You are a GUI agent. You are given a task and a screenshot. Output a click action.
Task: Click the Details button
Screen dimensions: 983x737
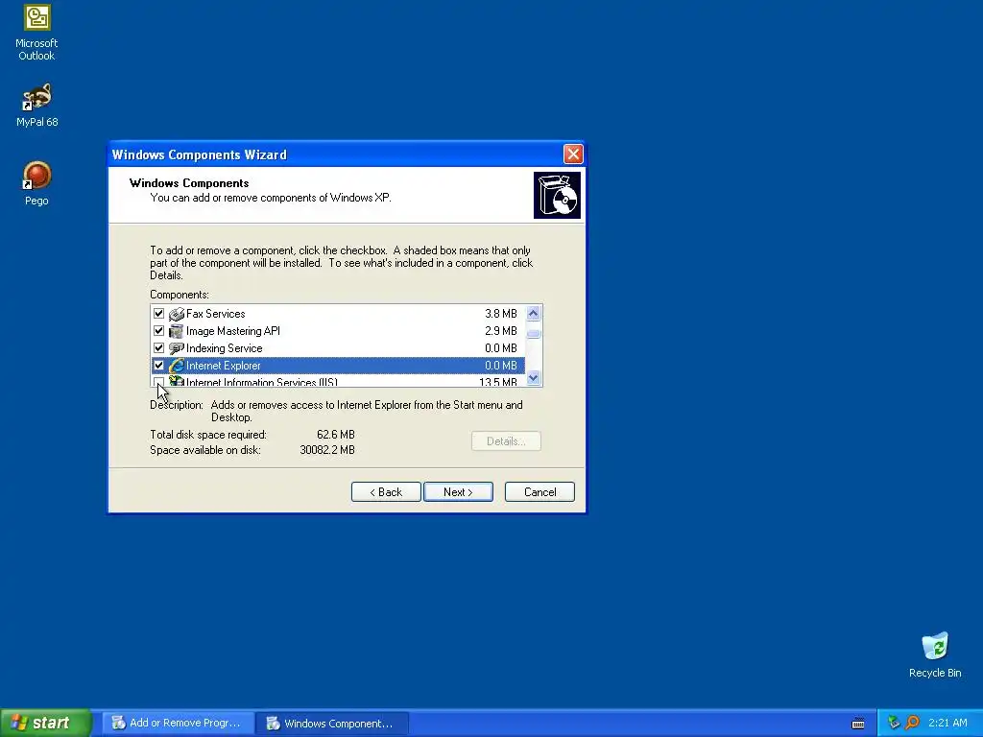pos(506,441)
